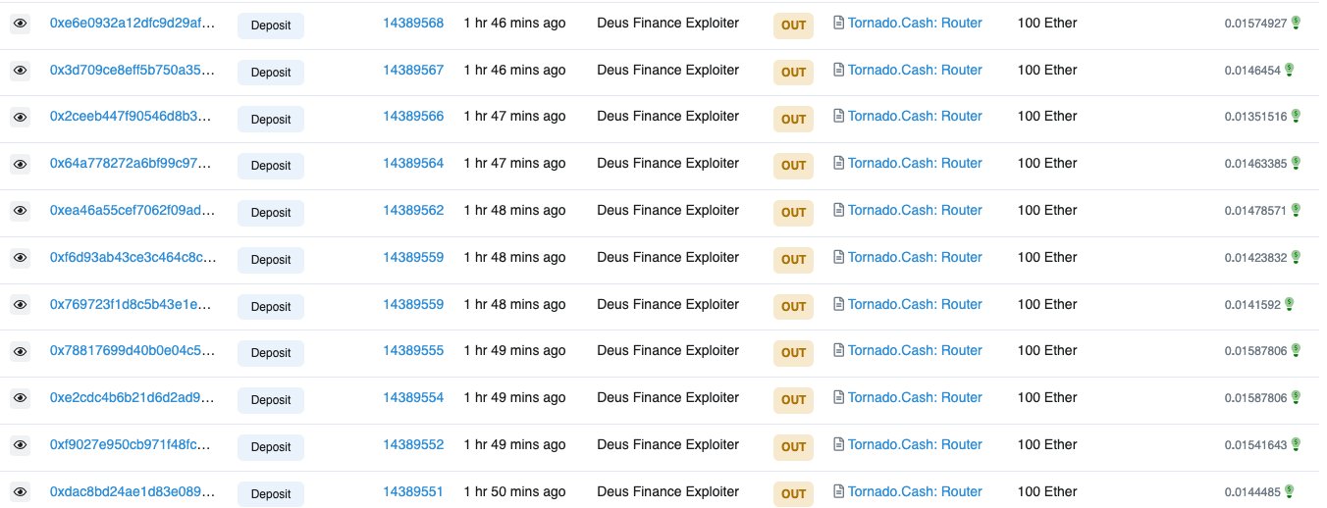The height and width of the screenshot is (508, 1327).
Task: Click Tornado.Cash: Router address in block 14389554 row
Action: coord(915,397)
